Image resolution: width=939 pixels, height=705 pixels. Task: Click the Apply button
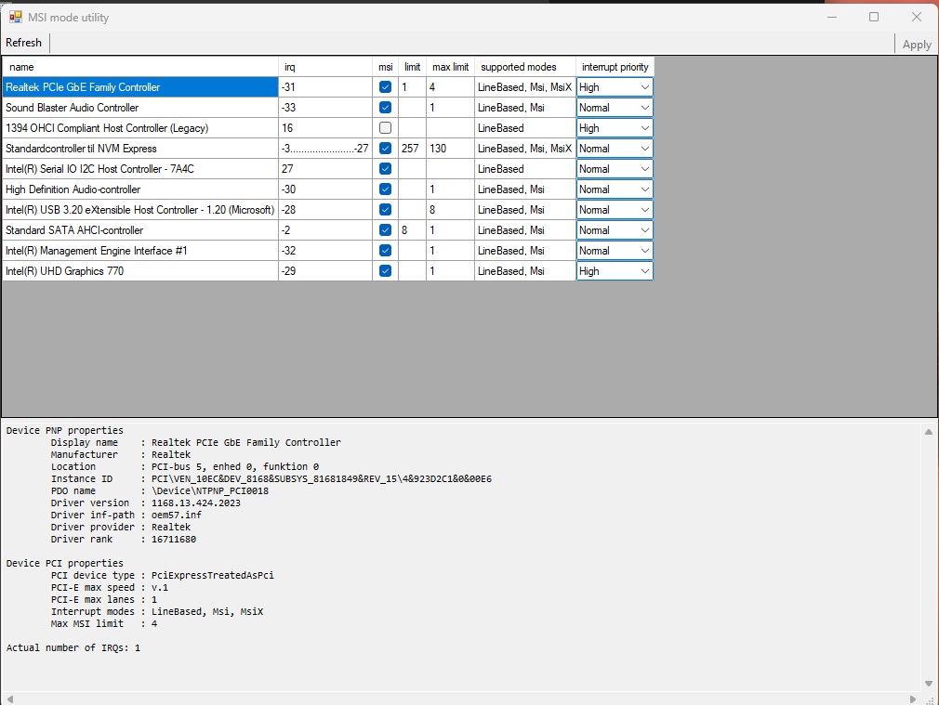(x=917, y=45)
